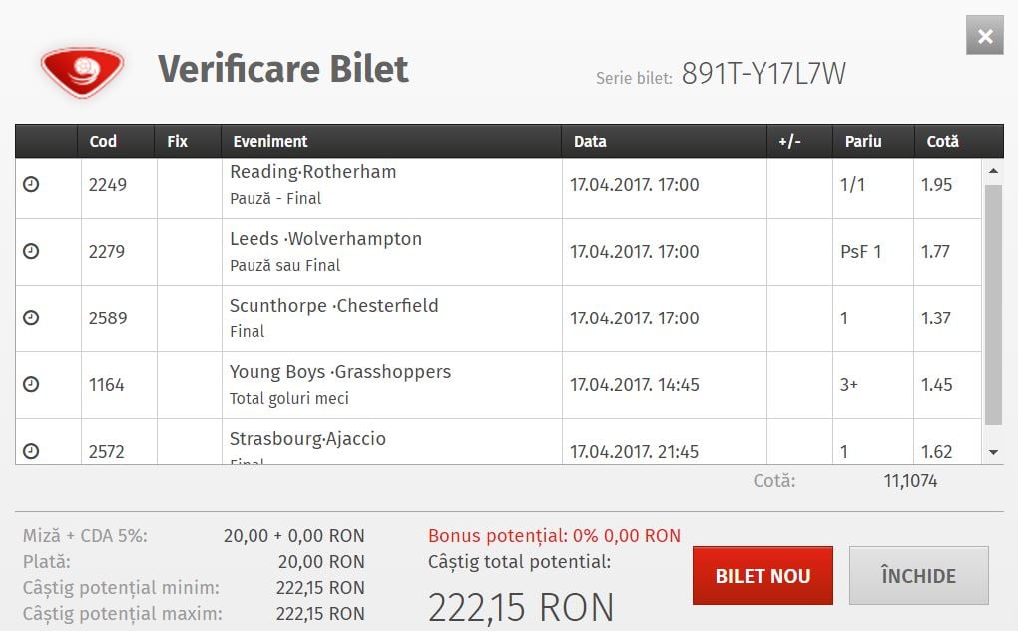The image size is (1018, 631).
Task: Select the Scunthorpe·Chesterfield event row
Action: tap(498, 318)
